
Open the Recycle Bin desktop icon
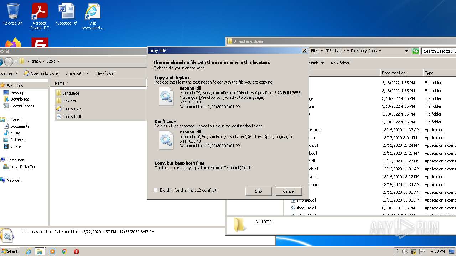click(13, 15)
